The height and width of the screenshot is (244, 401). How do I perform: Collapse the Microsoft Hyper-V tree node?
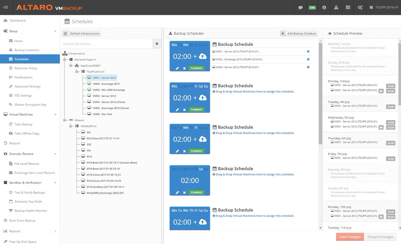pyautogui.click(x=65, y=59)
